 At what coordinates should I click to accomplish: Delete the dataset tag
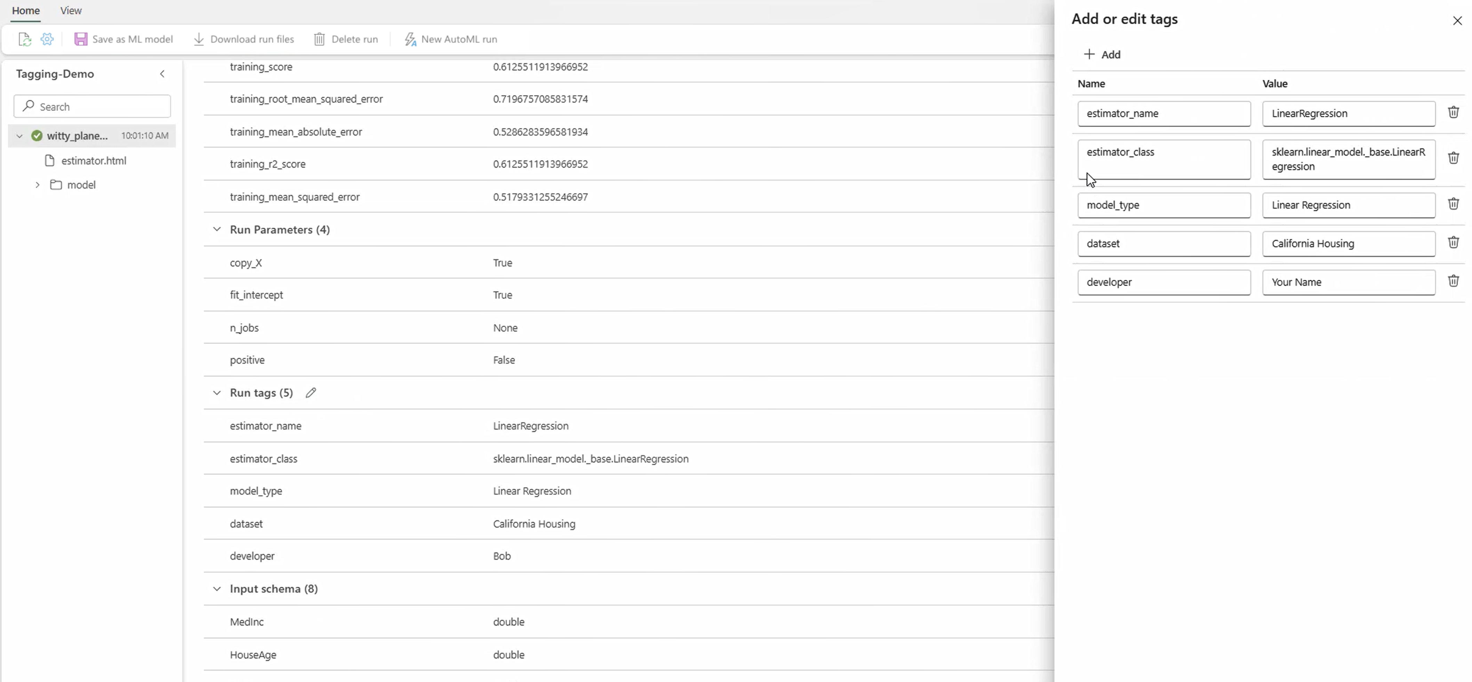tap(1453, 243)
